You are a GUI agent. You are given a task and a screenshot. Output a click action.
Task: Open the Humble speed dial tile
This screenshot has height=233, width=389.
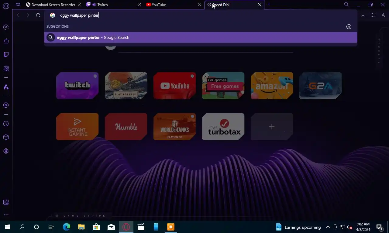click(x=126, y=127)
